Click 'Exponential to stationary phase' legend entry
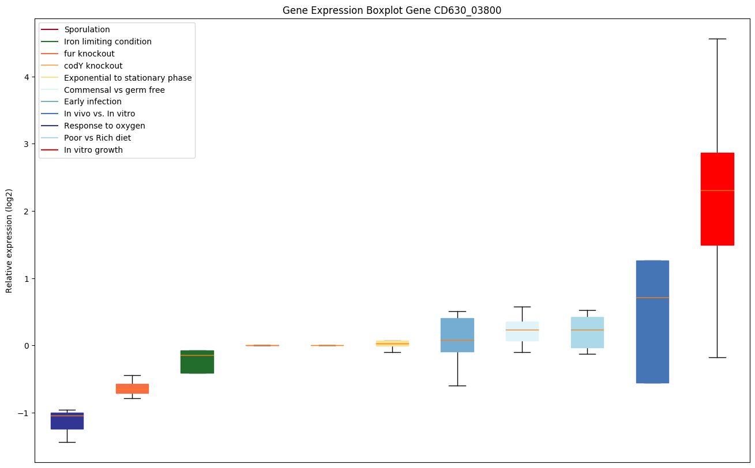This screenshot has width=755, height=468. pos(127,78)
